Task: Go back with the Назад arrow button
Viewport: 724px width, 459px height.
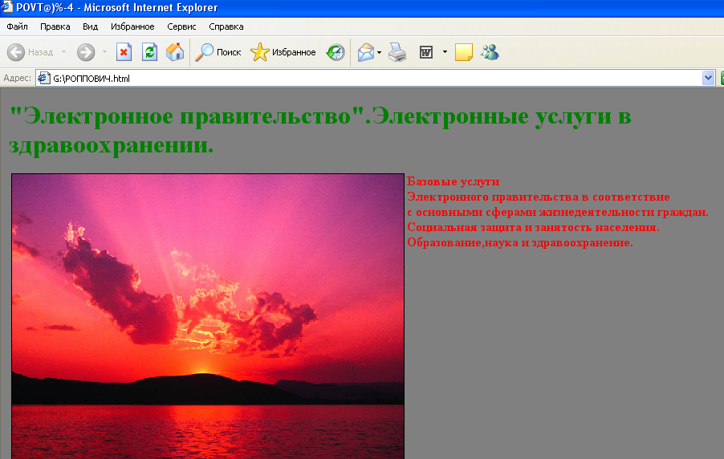Action: 30,52
